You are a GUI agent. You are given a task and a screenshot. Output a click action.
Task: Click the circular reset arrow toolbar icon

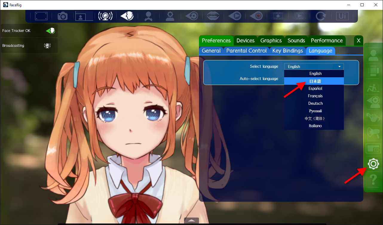(x=321, y=16)
